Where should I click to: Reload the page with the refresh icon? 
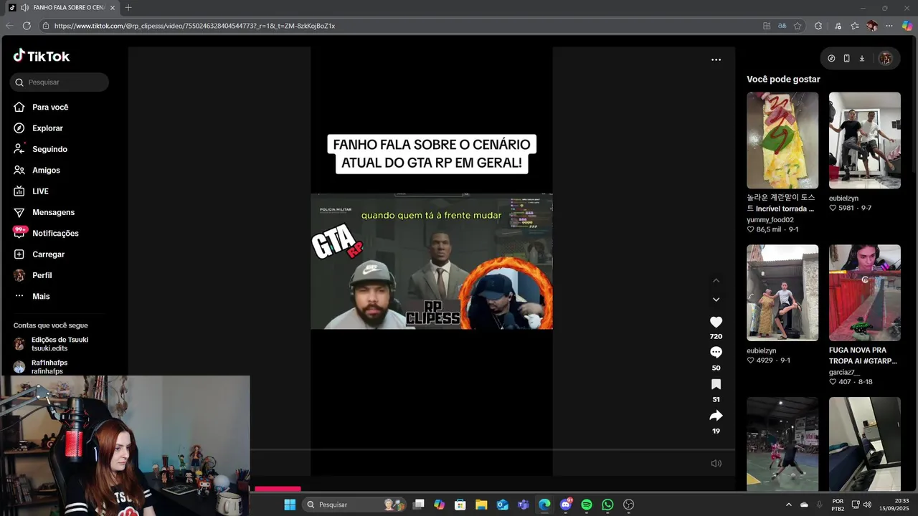[27, 26]
